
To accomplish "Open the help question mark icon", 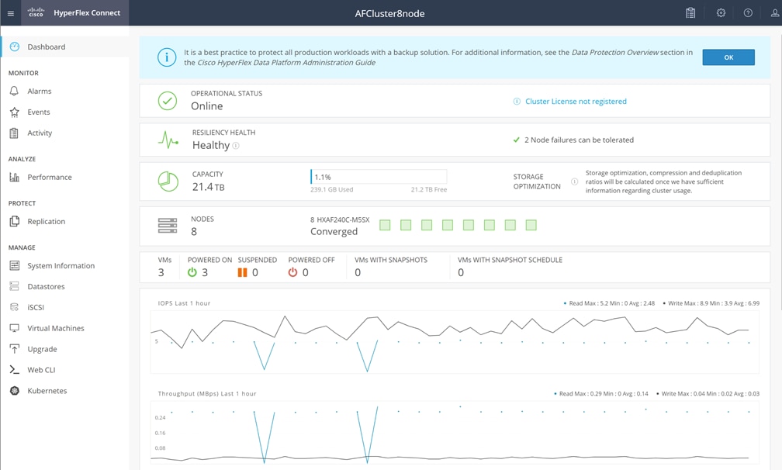I will pyautogui.click(x=748, y=13).
